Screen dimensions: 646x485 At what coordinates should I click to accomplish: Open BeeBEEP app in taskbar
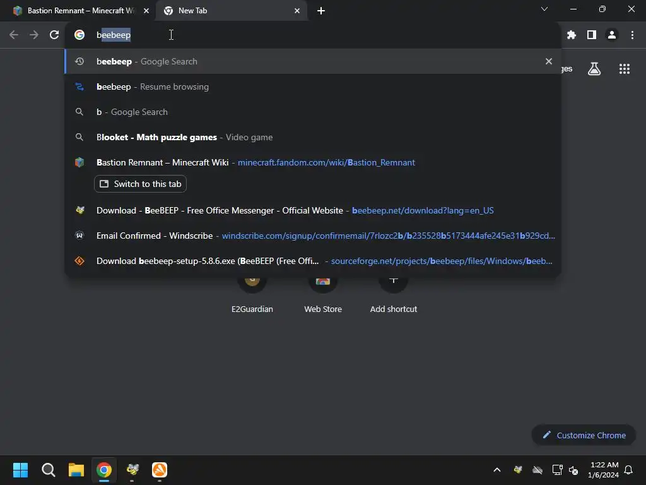pos(132,470)
